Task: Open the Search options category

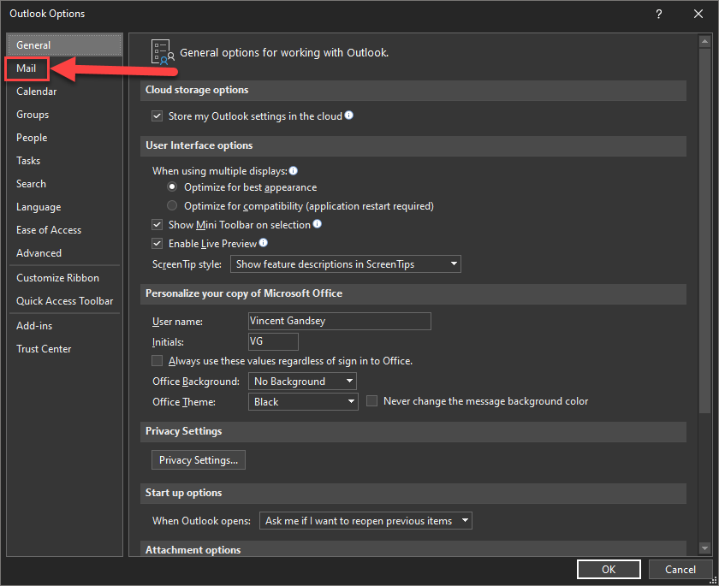Action: point(65,184)
